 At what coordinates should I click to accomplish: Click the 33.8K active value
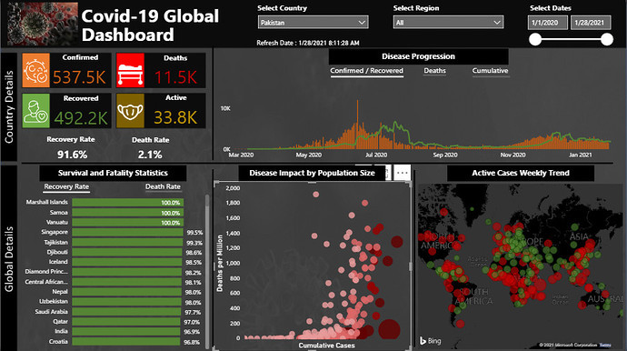(x=175, y=117)
